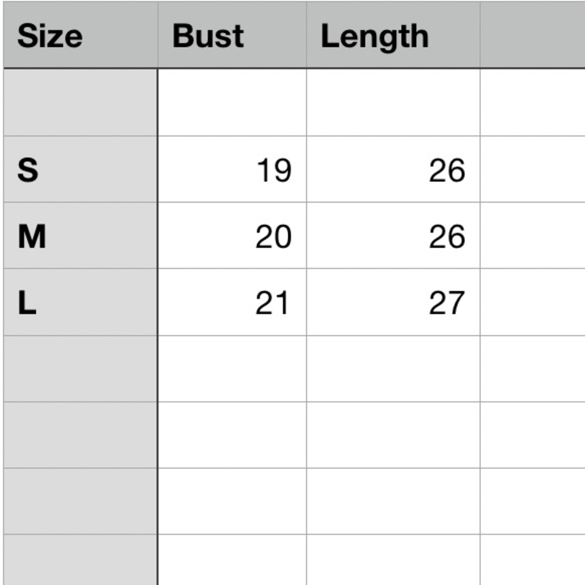Select Length value 26 in M row

393,235
